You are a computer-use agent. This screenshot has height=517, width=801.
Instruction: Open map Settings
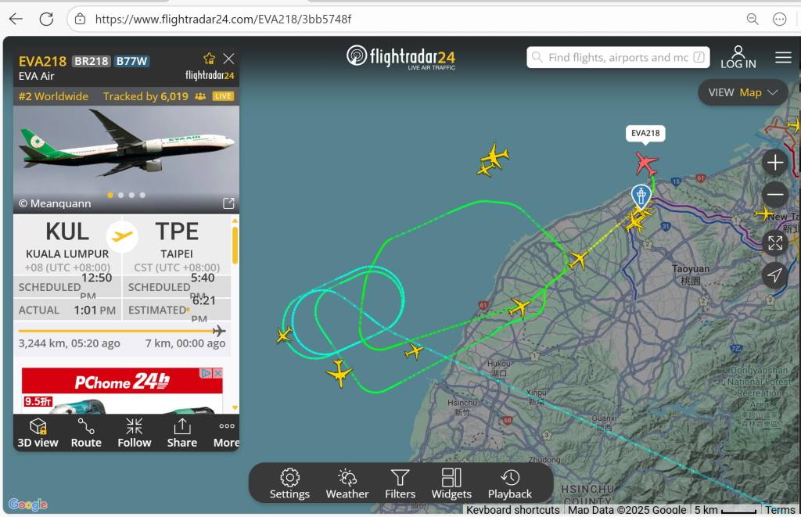[289, 484]
